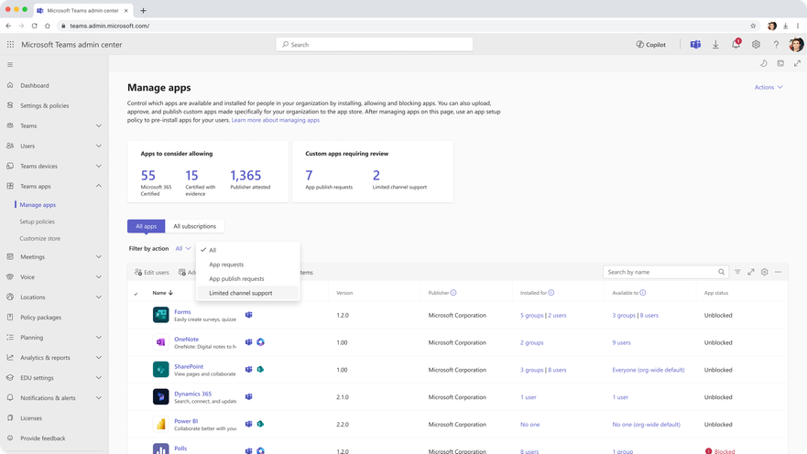Expand the Voice section

[x=98, y=277]
